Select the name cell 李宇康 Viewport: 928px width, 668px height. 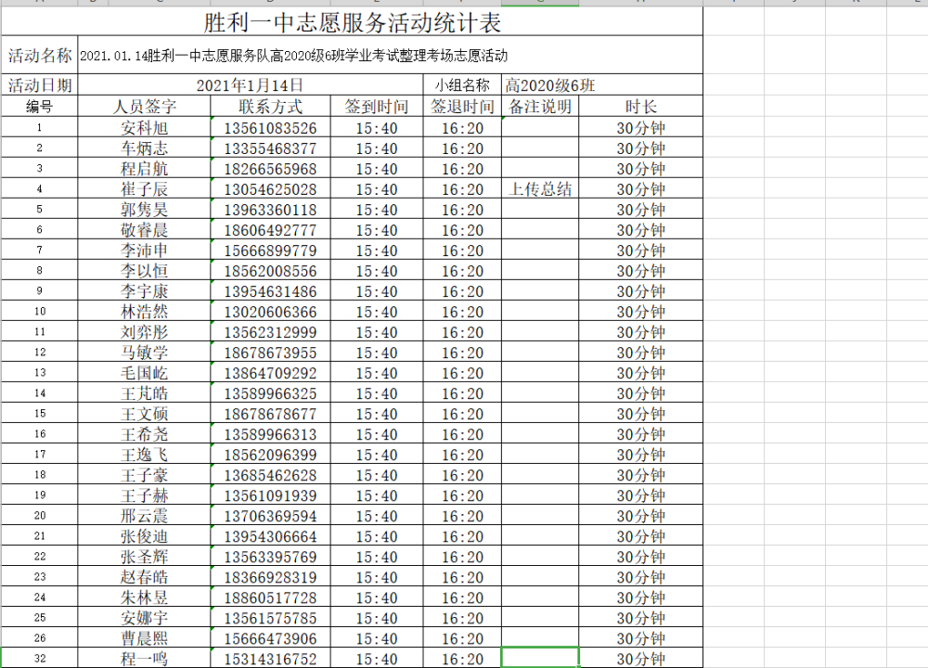tap(145, 290)
